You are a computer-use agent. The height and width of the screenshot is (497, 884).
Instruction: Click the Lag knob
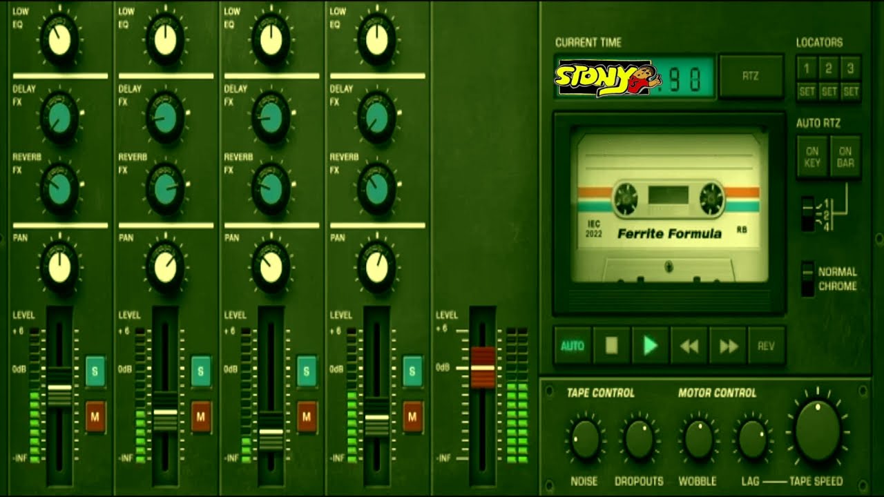coord(752,439)
